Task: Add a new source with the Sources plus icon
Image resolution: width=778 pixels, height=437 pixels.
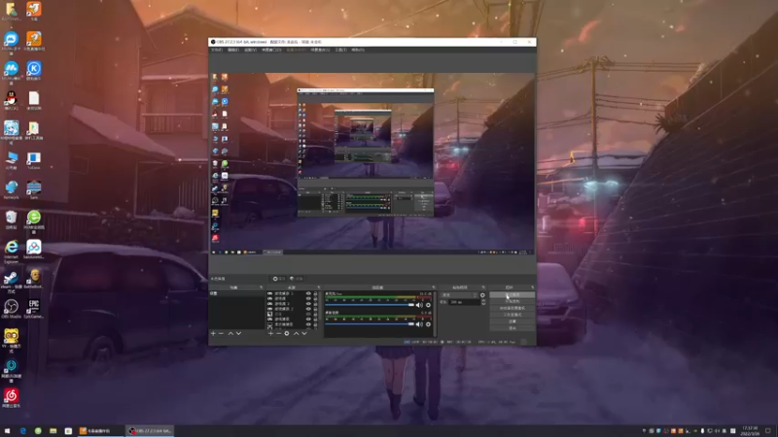Action: coord(270,333)
